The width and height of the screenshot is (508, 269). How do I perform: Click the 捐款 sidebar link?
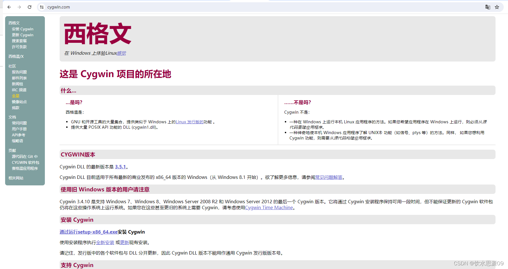[x=15, y=107]
